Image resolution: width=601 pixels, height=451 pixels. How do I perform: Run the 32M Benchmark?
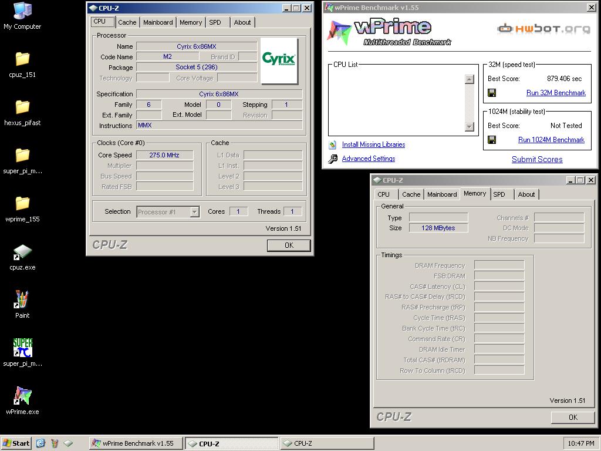[x=556, y=92]
